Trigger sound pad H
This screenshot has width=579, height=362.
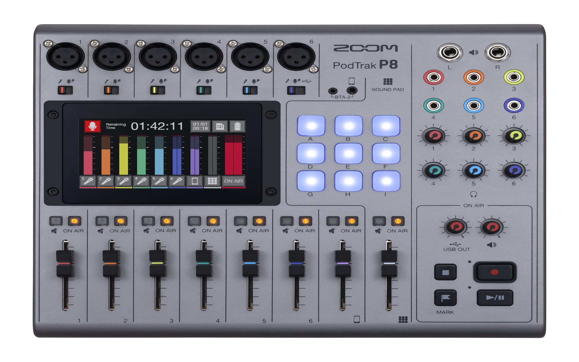pos(348,181)
